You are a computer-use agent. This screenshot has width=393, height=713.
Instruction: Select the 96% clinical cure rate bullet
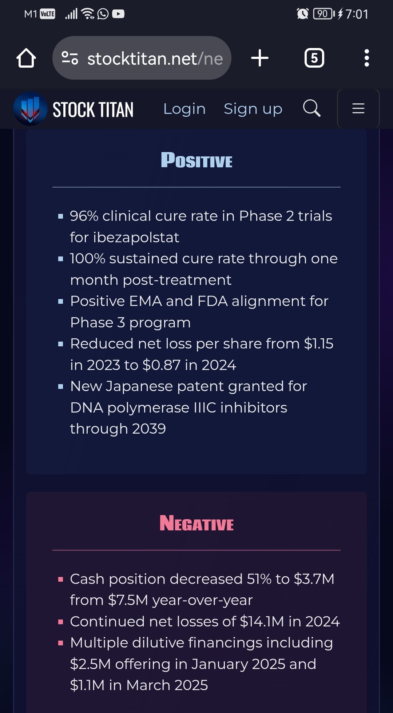[201, 226]
